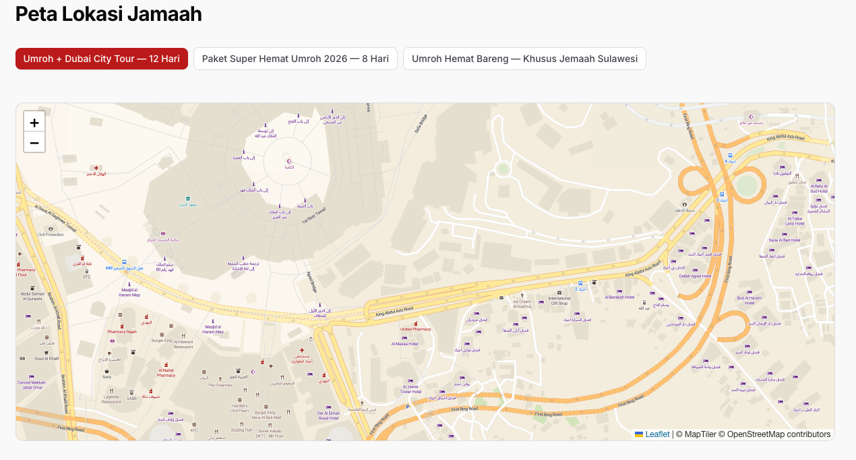Click the Lagenda Restaurant marker icon
This screenshot has width=856, height=460.
tap(112, 391)
